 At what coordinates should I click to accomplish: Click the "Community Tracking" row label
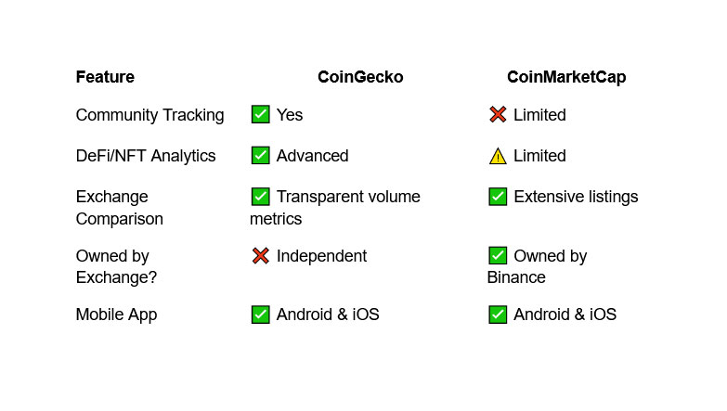coord(149,115)
